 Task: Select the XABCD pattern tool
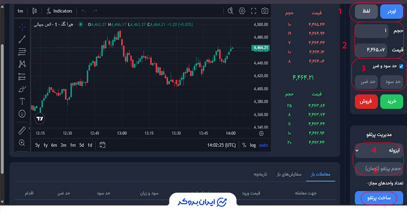tap(22, 64)
